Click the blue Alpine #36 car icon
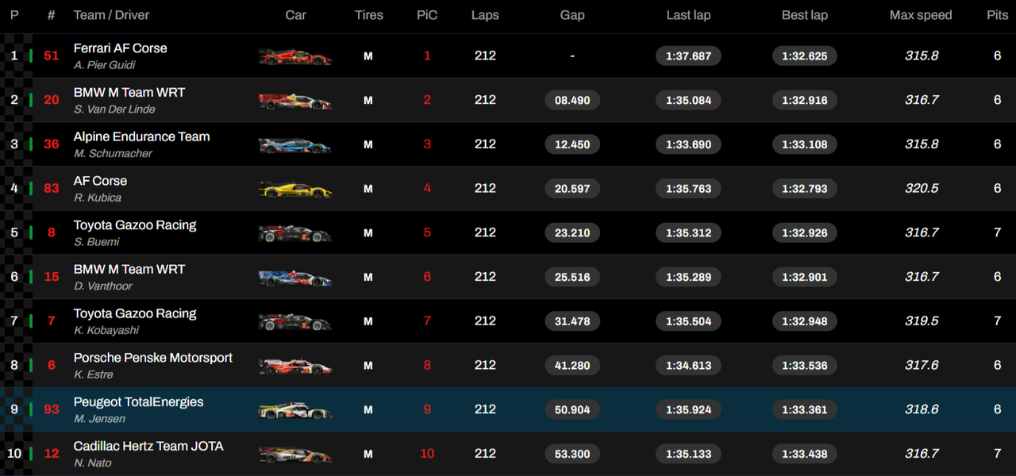Screen dimensions: 1016x476 point(295,145)
